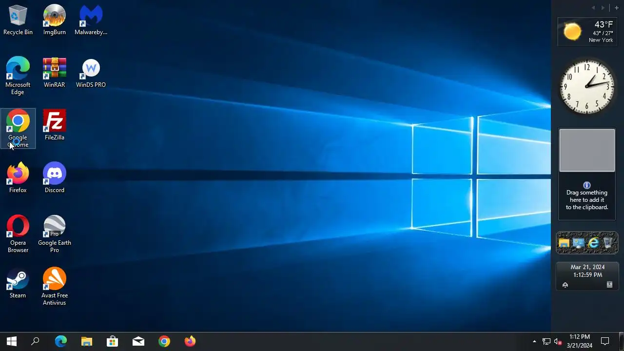Select the Google Chrome desktop shortcut

(x=18, y=129)
